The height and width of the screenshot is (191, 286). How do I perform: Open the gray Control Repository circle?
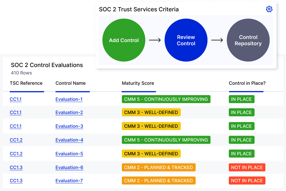coord(248,40)
